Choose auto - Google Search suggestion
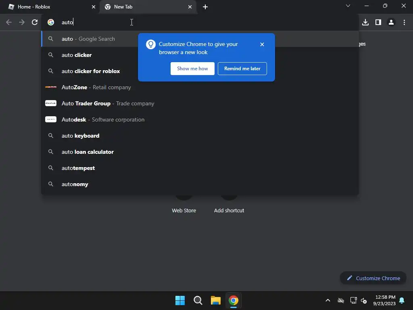Viewport: 413px width, 310px height. click(200, 39)
